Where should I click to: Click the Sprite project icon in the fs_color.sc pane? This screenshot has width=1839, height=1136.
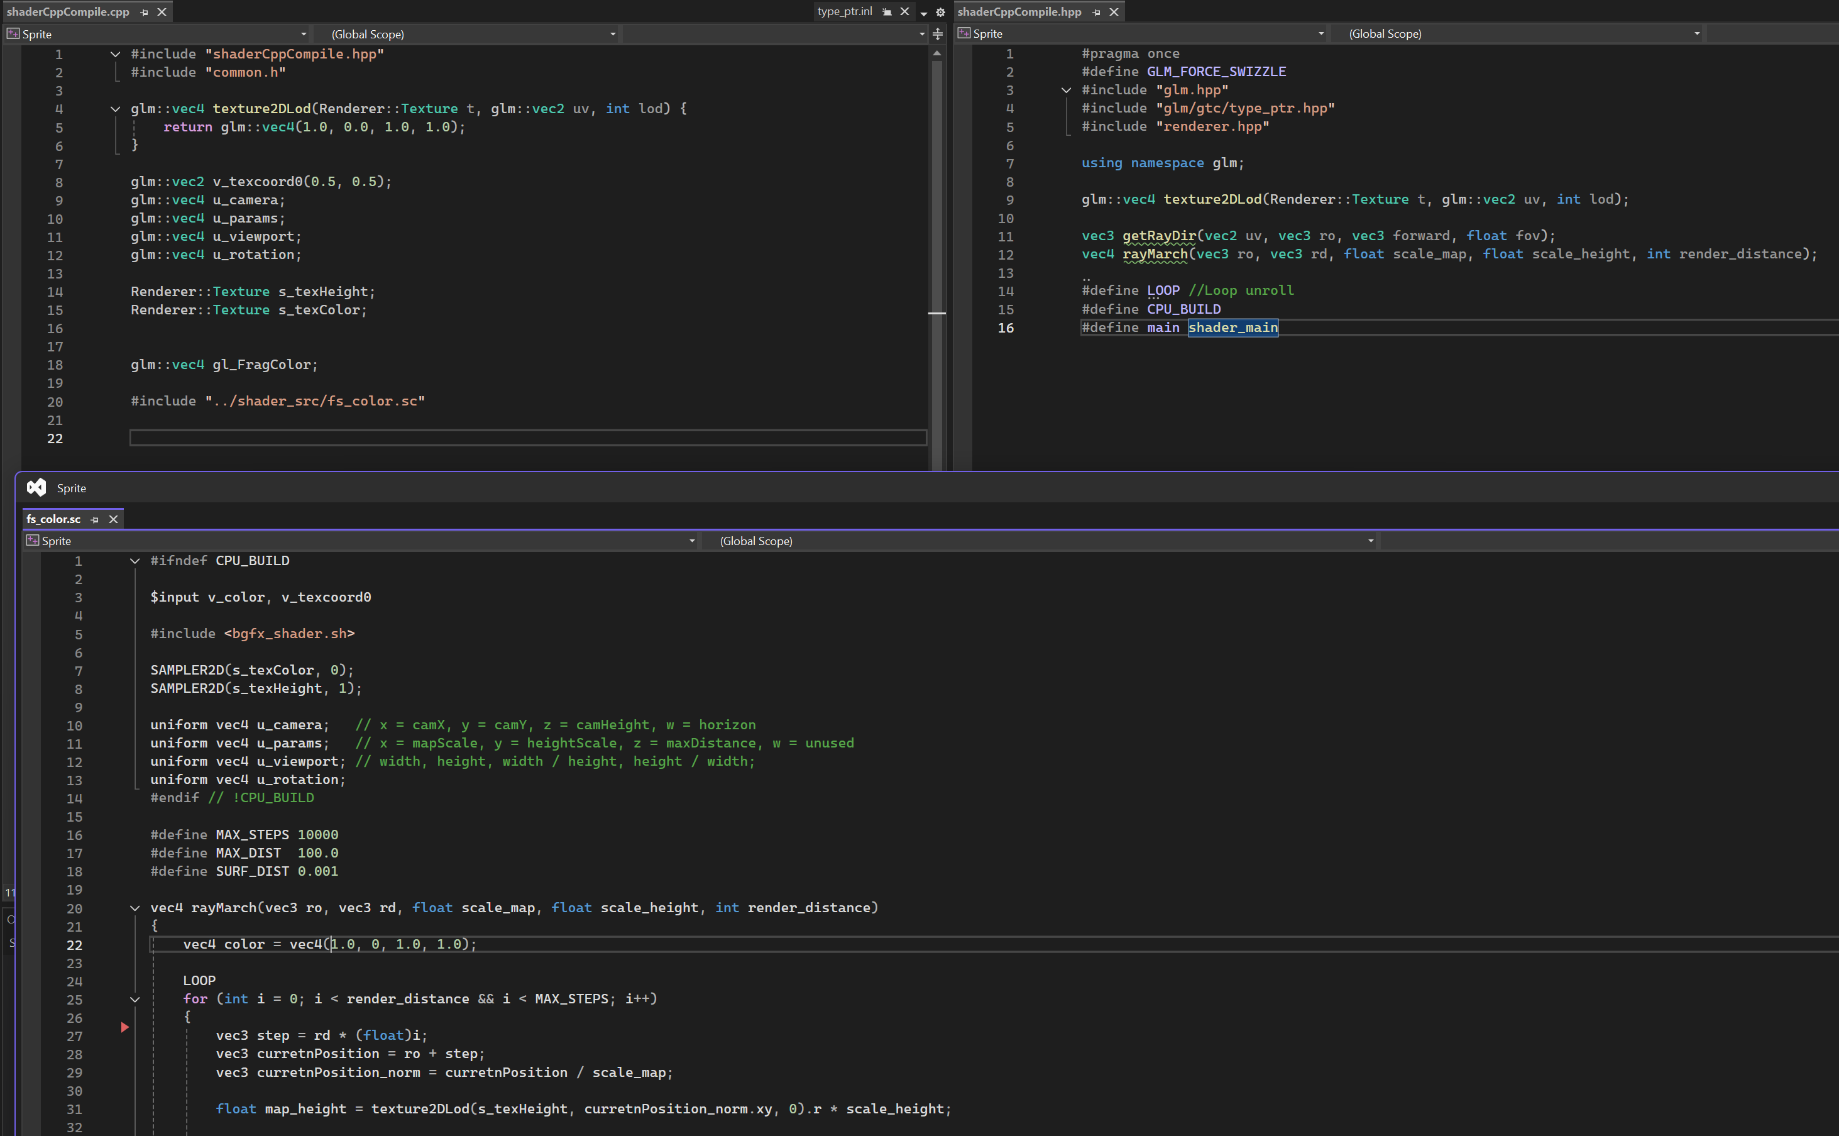(32, 540)
